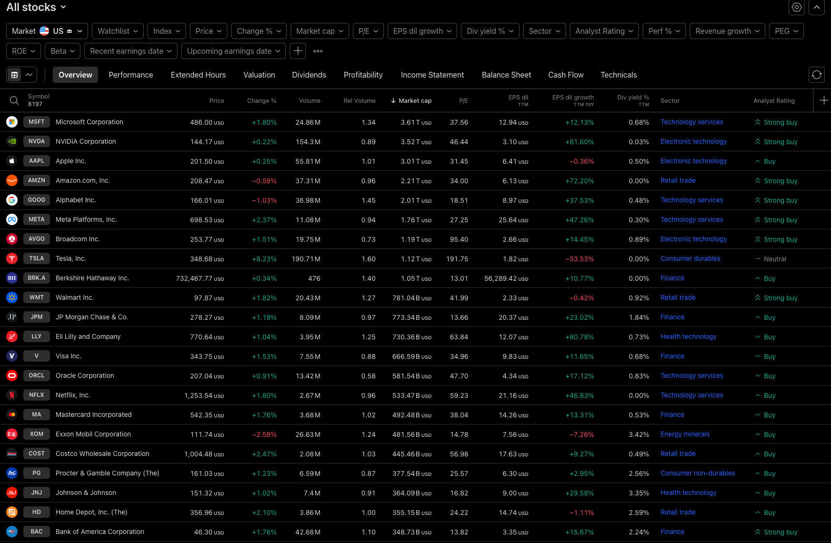This screenshot has height=543, width=831.
Task: Click the Amazon logo icon
Action: coord(12,181)
